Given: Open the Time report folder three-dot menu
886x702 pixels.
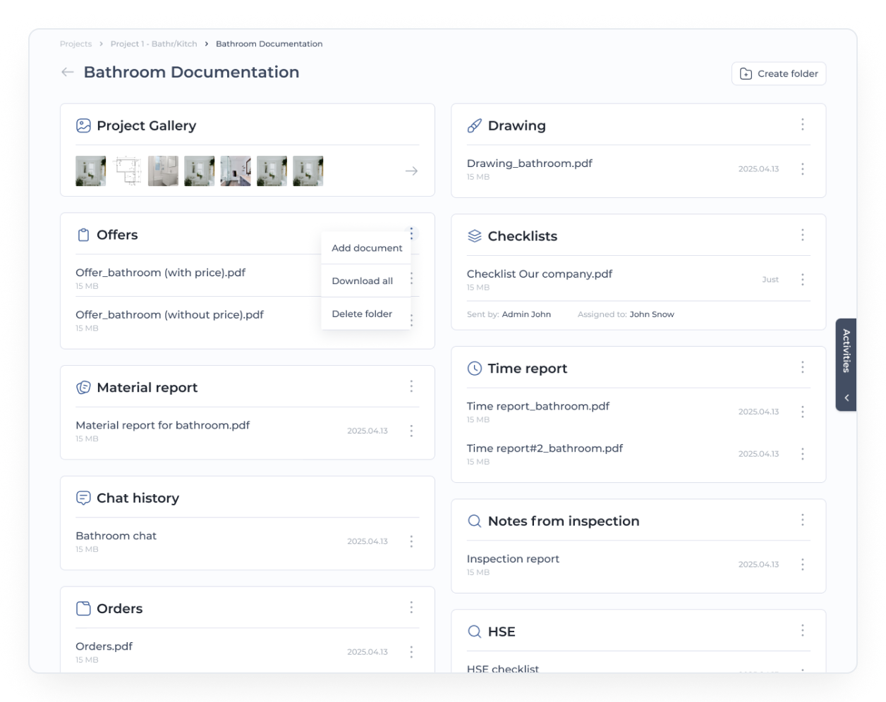Looking at the screenshot, I should [802, 367].
